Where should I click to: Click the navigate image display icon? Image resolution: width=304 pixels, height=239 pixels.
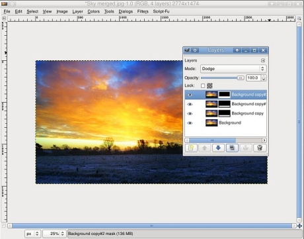tap(299, 226)
